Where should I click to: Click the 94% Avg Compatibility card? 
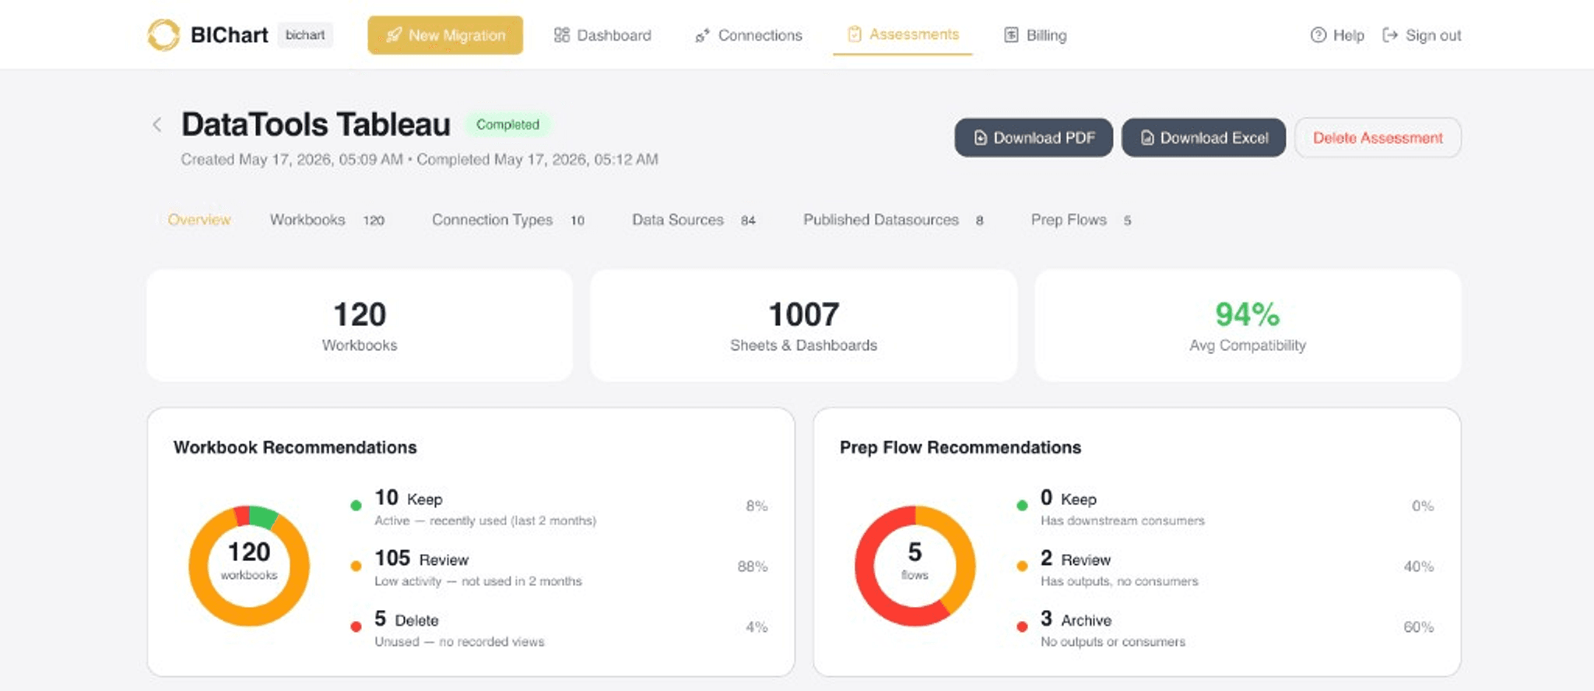pyautogui.click(x=1248, y=325)
